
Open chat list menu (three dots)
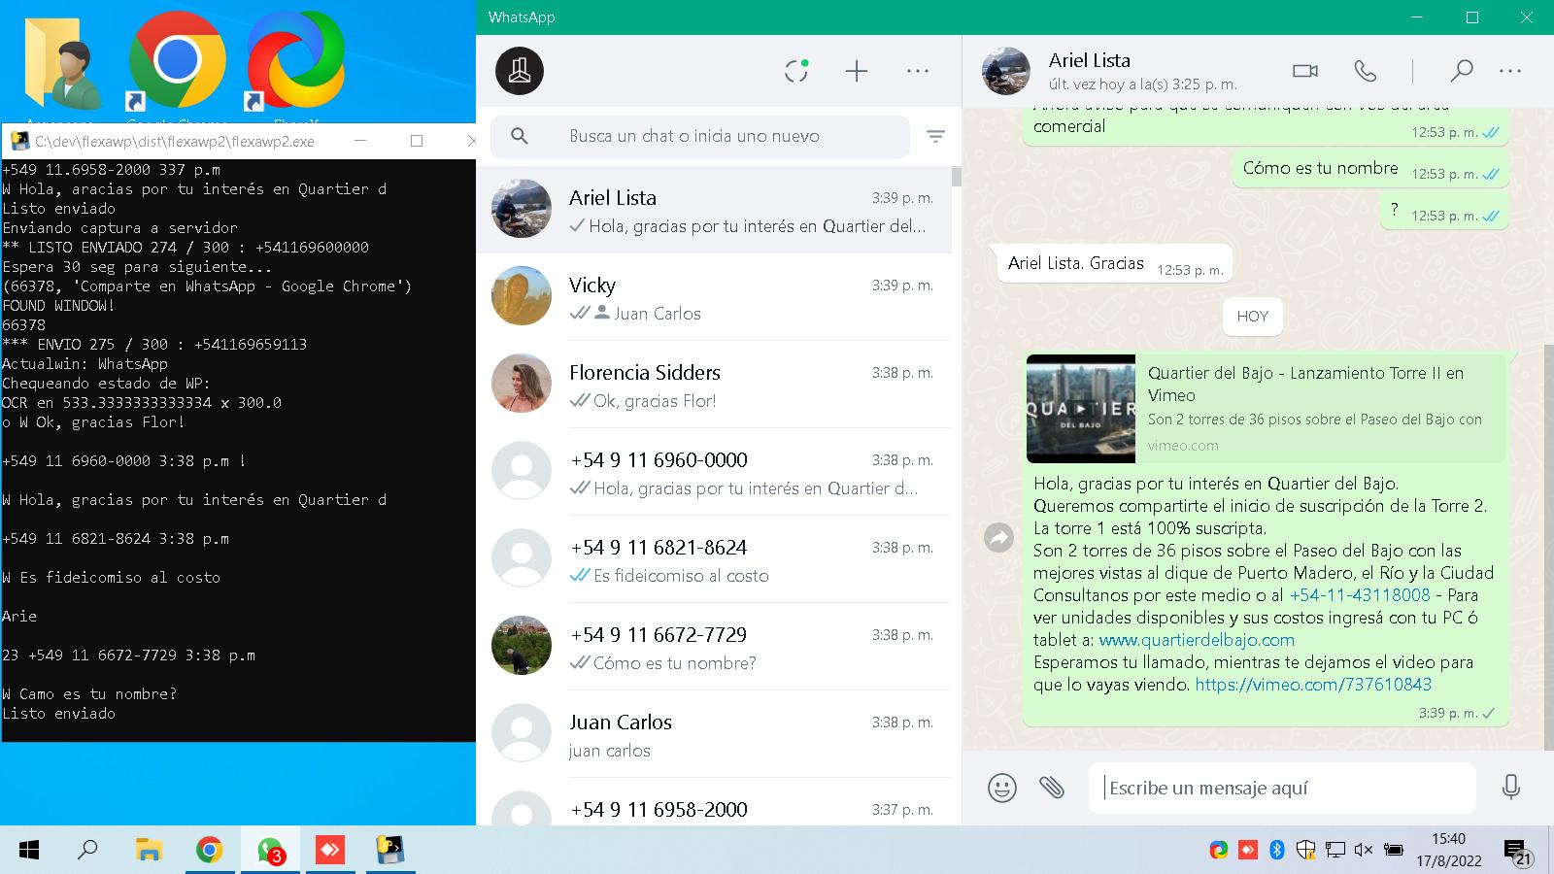[x=918, y=71]
